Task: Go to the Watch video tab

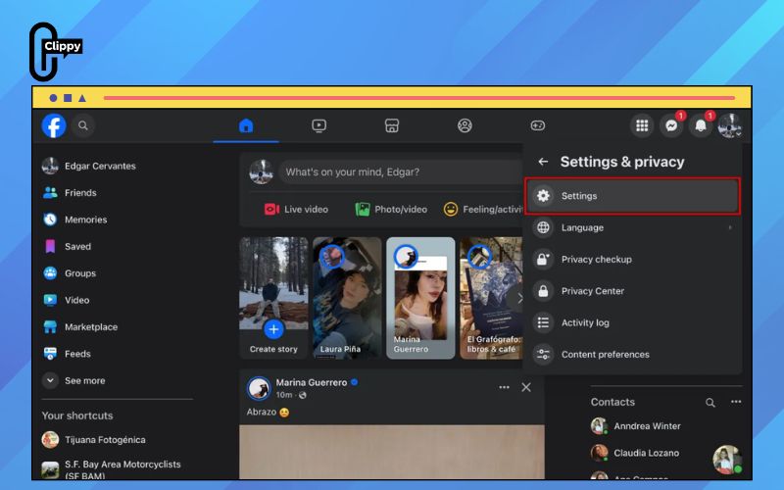Action: click(x=319, y=125)
